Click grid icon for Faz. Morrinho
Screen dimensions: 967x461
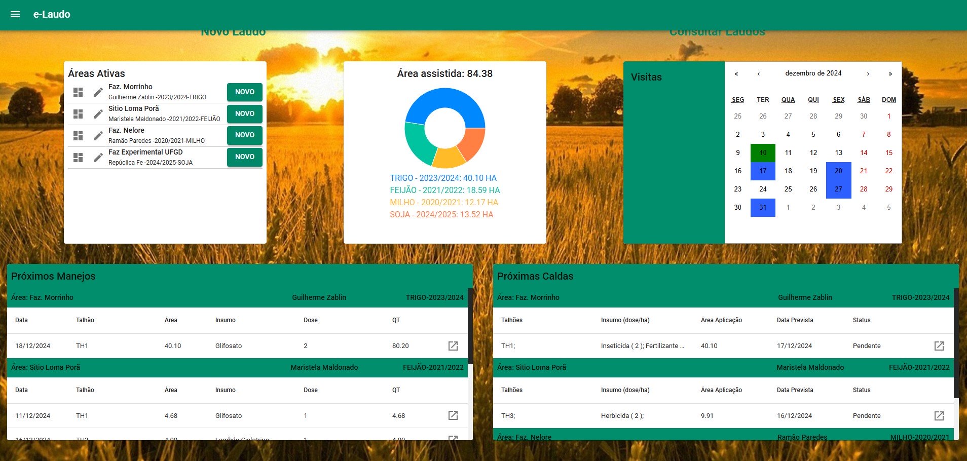tap(78, 92)
